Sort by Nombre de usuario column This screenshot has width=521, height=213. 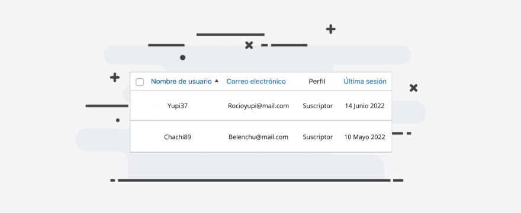(181, 82)
